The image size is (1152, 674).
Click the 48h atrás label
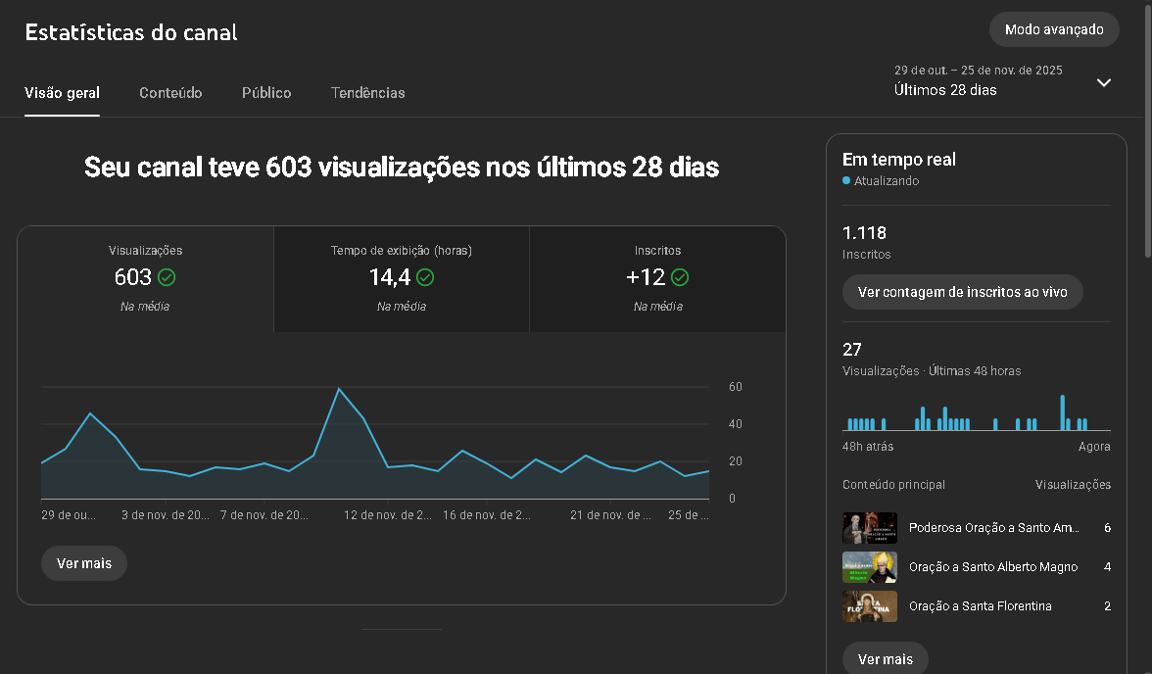868,446
